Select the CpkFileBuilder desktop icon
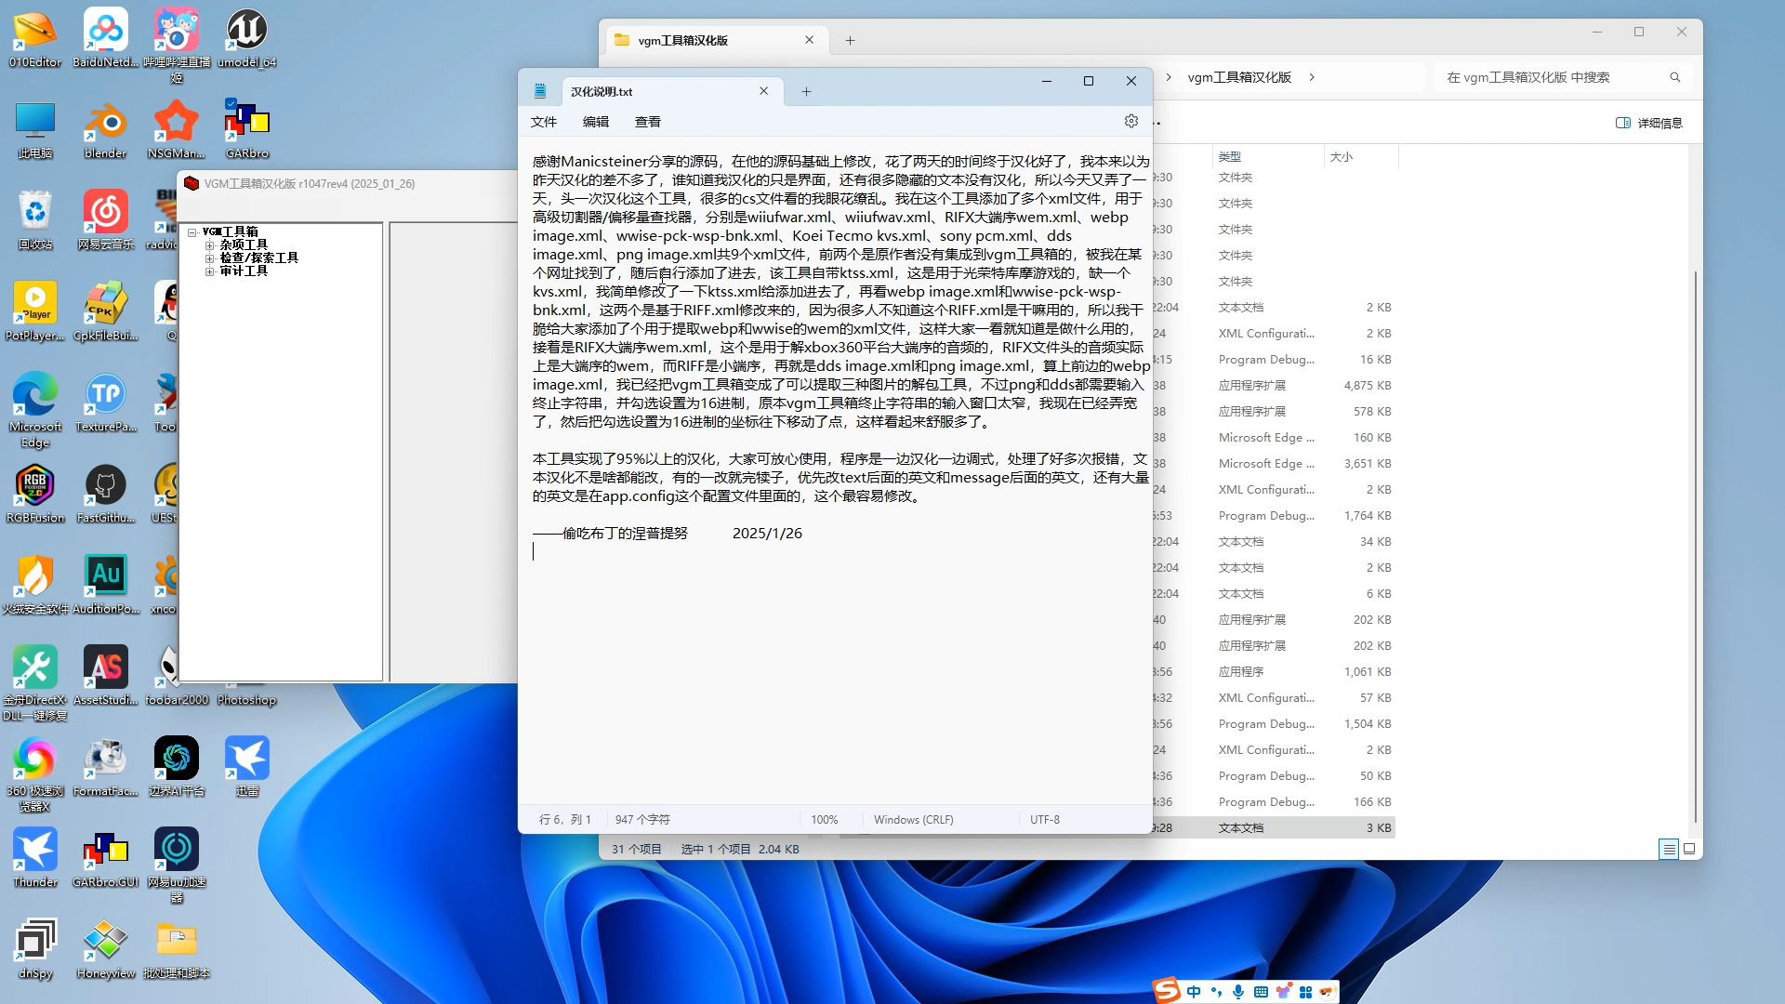The height and width of the screenshot is (1004, 1785). tap(105, 312)
